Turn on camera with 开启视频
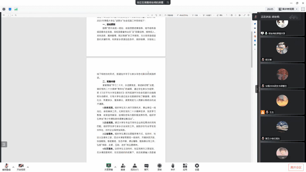Screen dimensions: 306x172 [21, 167]
